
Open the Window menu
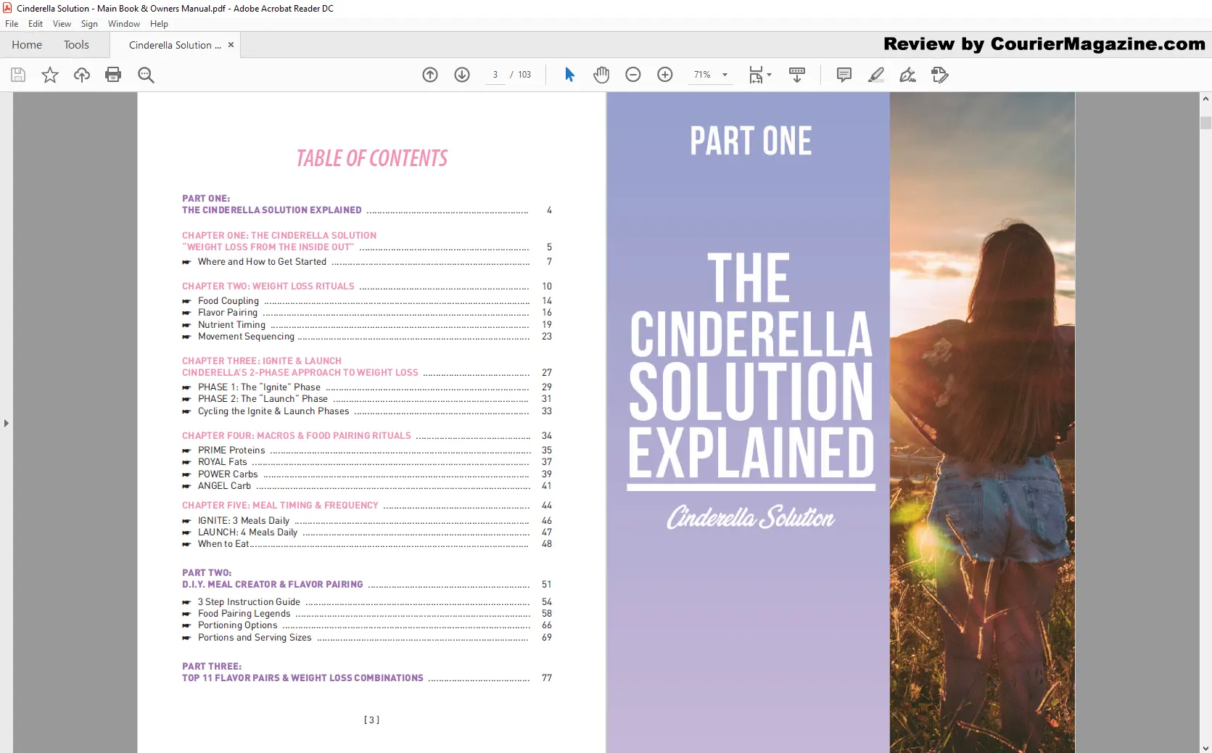pyautogui.click(x=124, y=24)
